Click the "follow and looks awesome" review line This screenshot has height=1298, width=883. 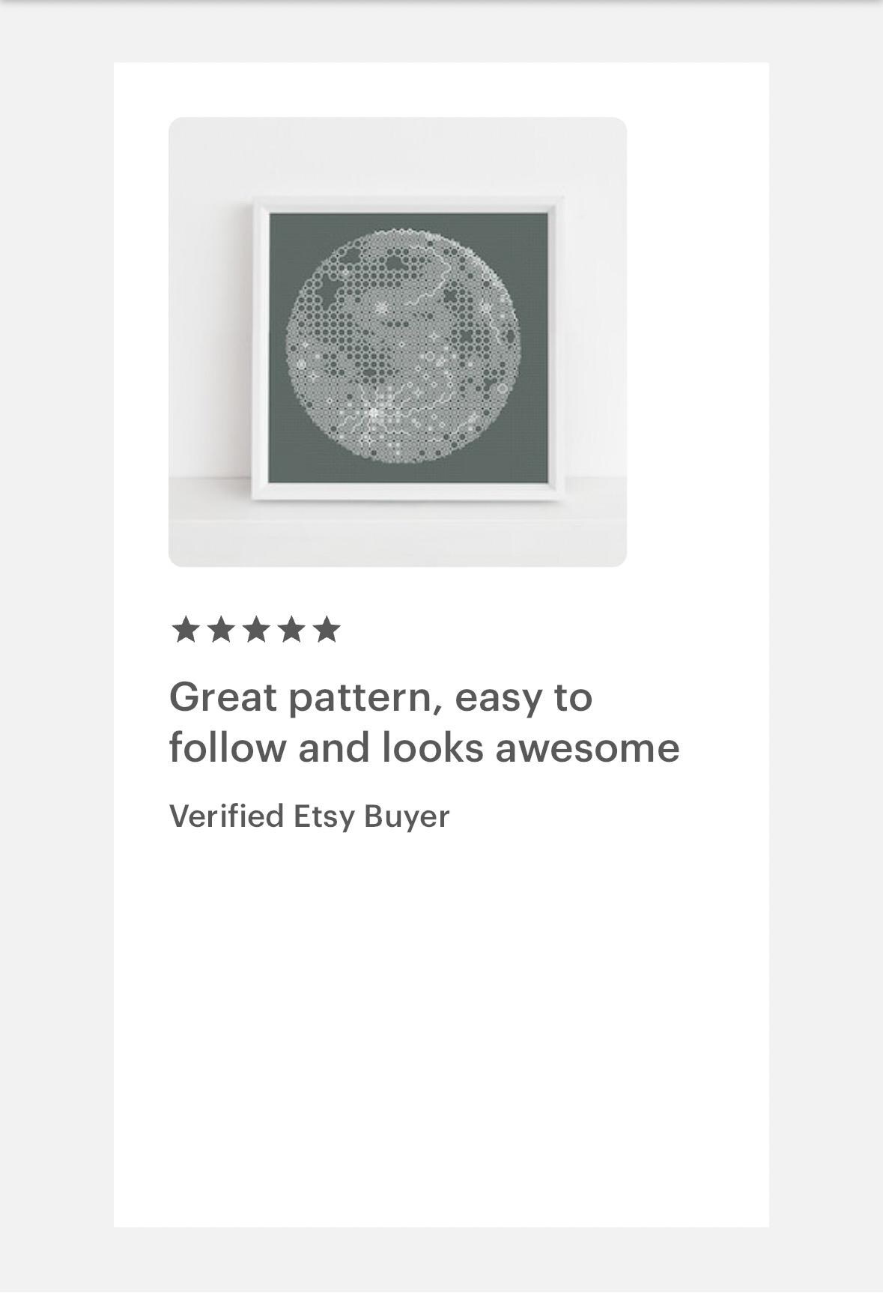[x=425, y=747]
